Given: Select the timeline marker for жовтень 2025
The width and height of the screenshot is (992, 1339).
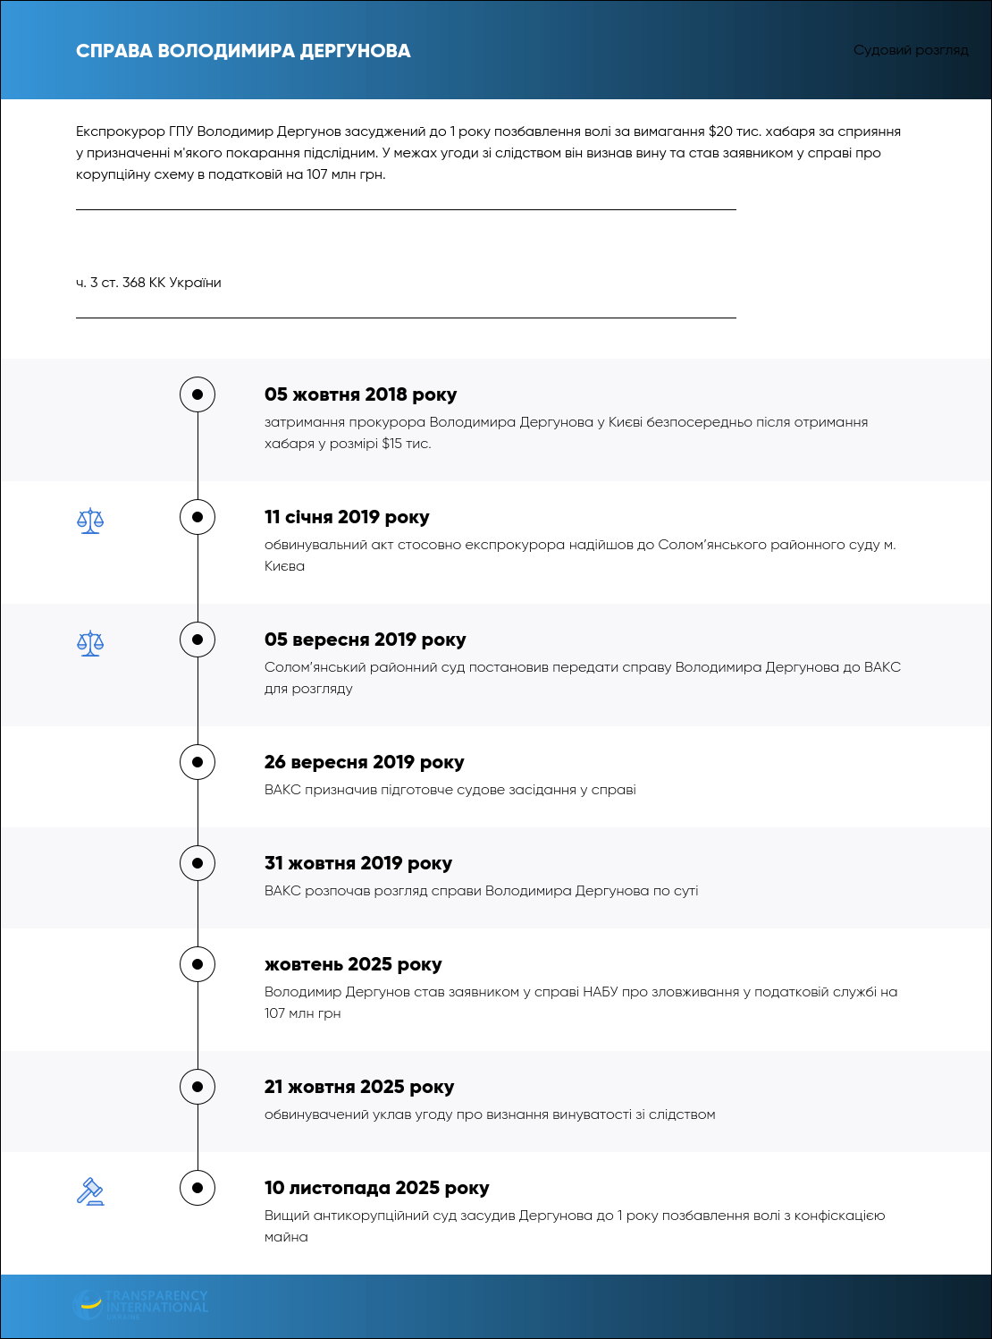Looking at the screenshot, I should [198, 964].
